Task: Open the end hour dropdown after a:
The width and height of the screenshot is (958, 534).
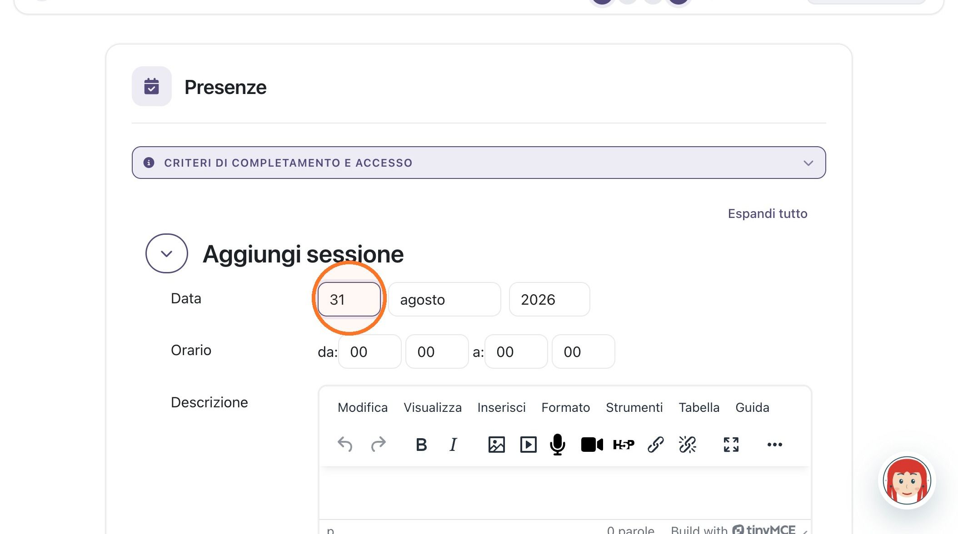Action: pos(516,351)
